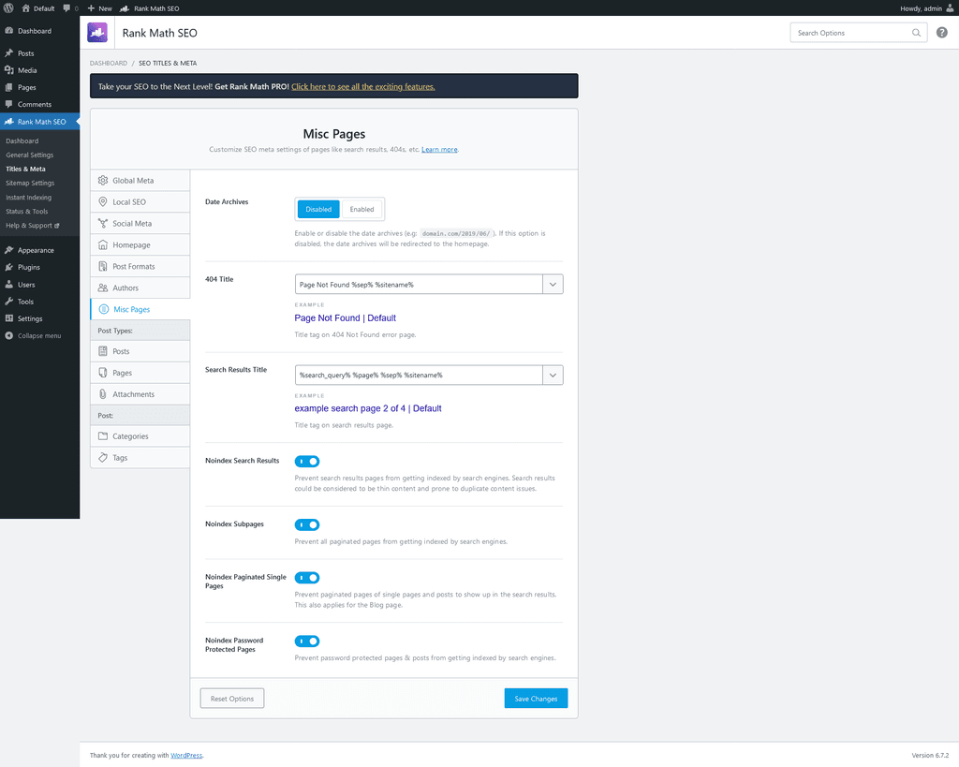Open WordPress Dashboard menu
The height and width of the screenshot is (767, 959).
click(39, 31)
